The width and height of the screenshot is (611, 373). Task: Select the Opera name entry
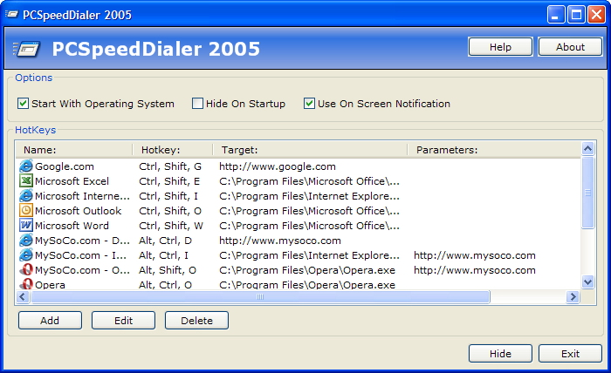tap(50, 285)
